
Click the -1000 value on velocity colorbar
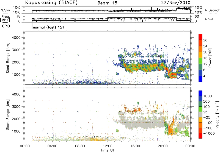tap(209, 133)
